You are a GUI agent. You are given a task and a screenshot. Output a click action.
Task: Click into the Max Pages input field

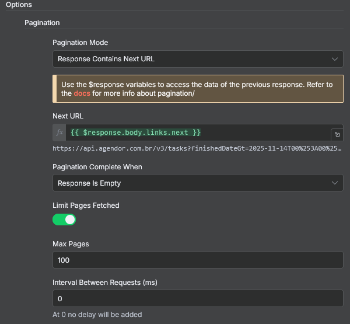click(197, 260)
